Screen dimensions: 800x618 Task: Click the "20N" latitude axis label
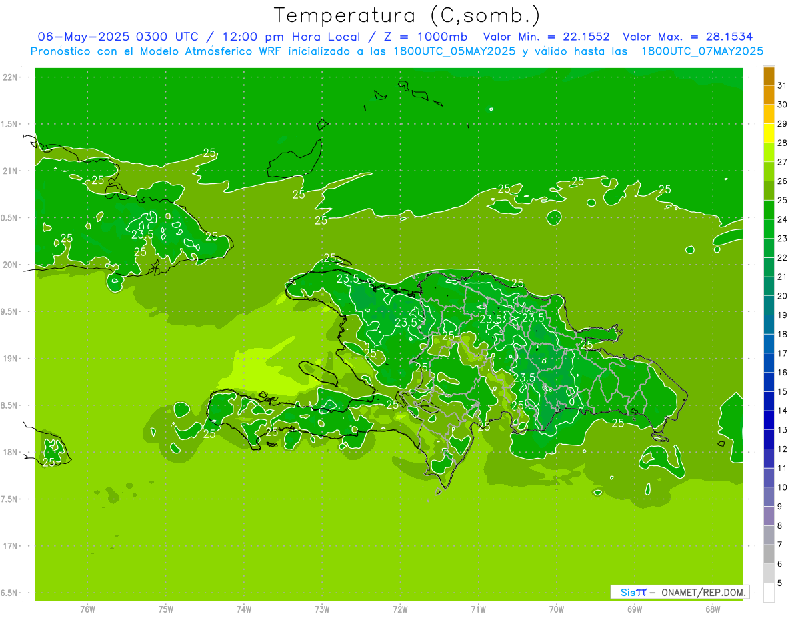[x=11, y=265]
